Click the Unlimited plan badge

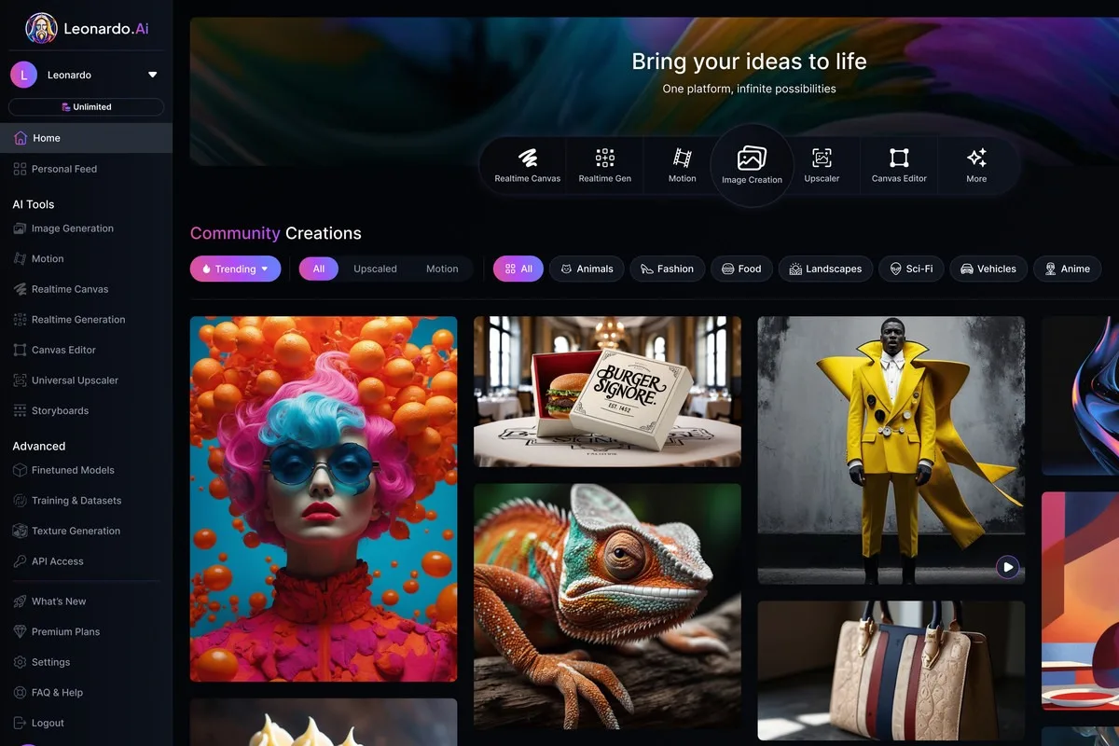(x=86, y=107)
